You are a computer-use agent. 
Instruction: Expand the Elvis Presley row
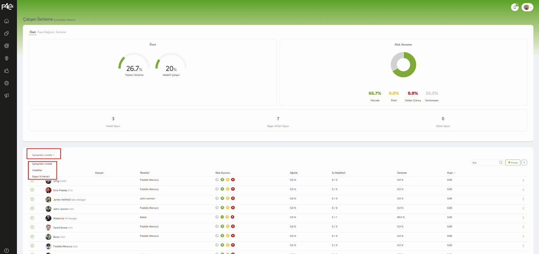[32, 190]
